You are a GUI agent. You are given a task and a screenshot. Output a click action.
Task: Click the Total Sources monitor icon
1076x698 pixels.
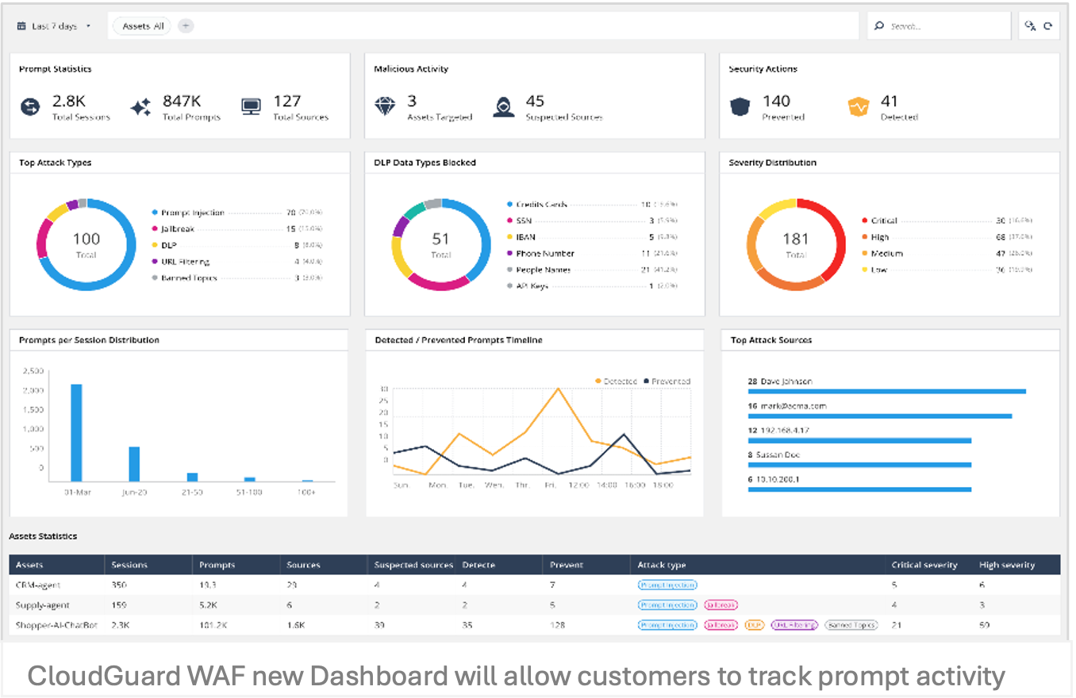(x=251, y=106)
